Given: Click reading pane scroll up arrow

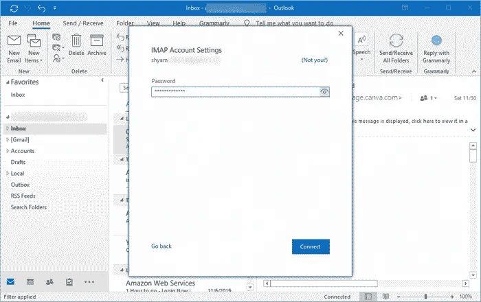Looking at the screenshot, I should tap(473, 146).
